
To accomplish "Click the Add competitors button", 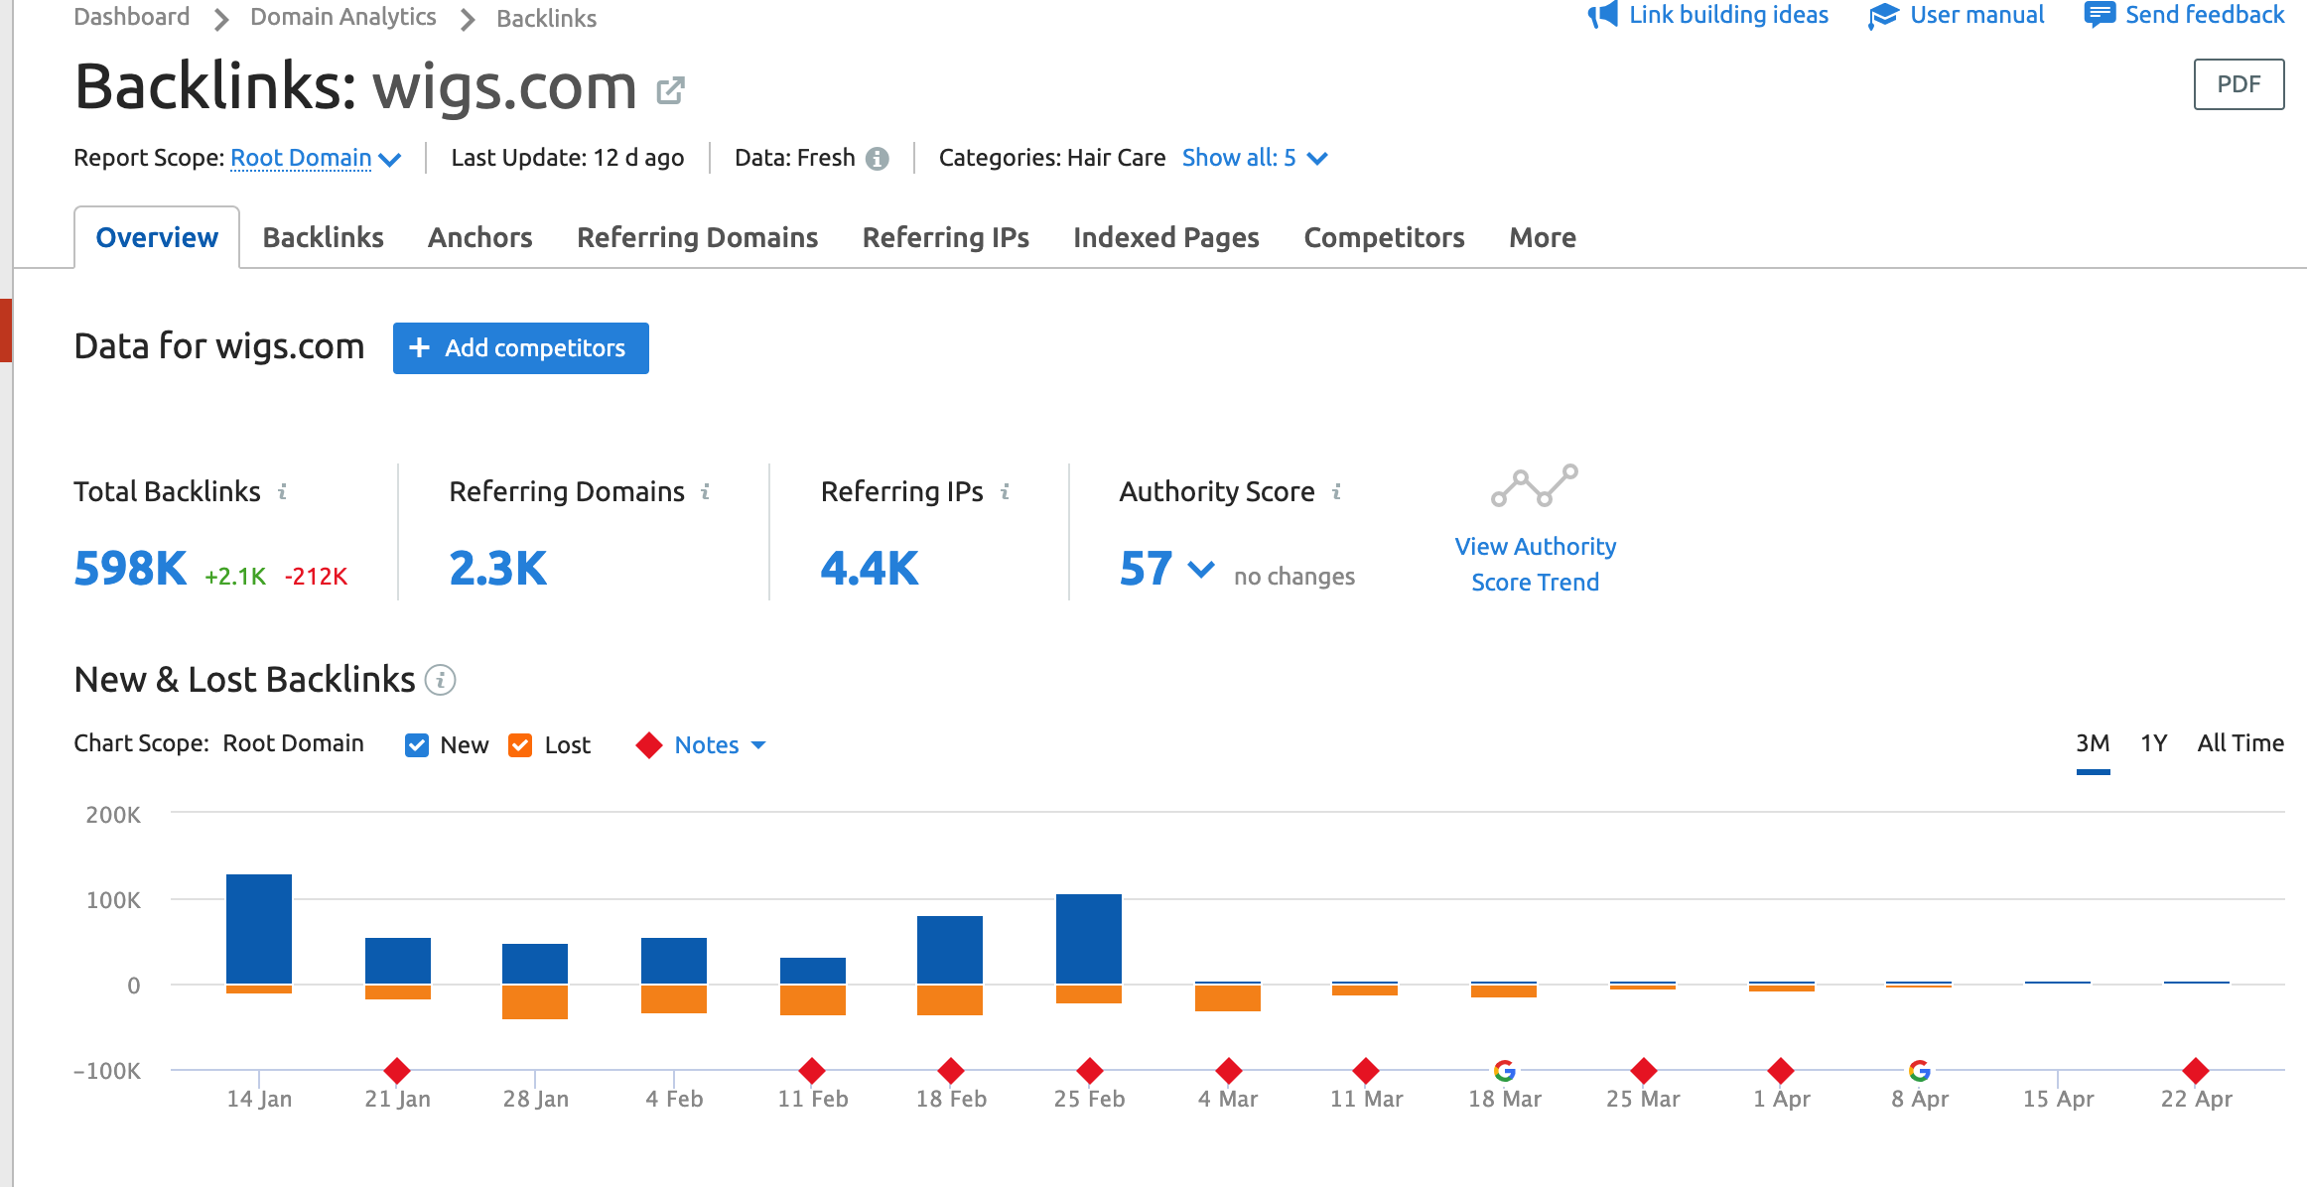I will click(521, 348).
